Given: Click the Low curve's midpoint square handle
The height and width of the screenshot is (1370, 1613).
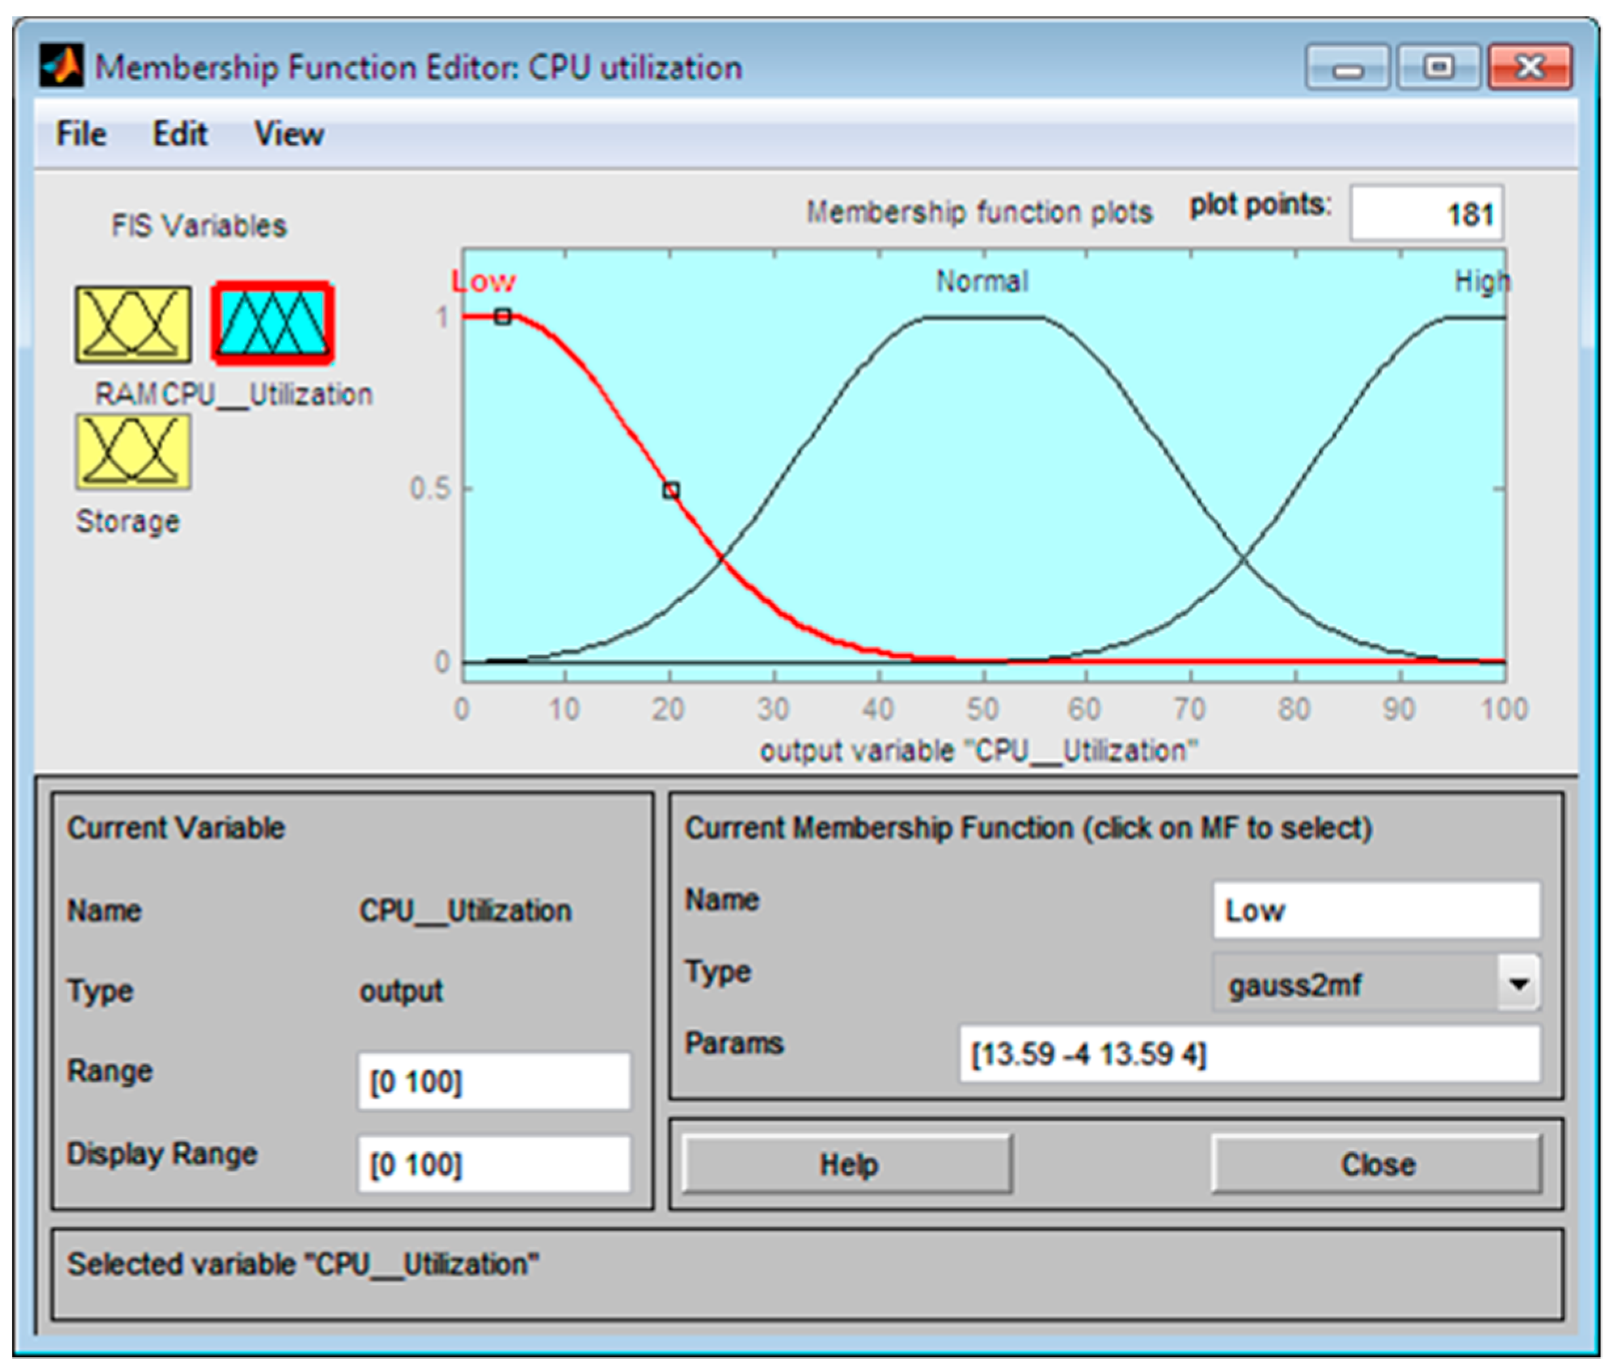Looking at the screenshot, I should pos(671,490).
